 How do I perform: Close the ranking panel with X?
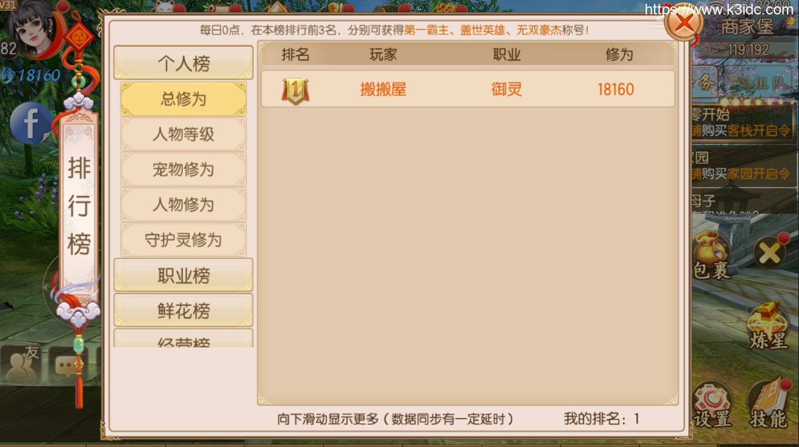point(684,25)
